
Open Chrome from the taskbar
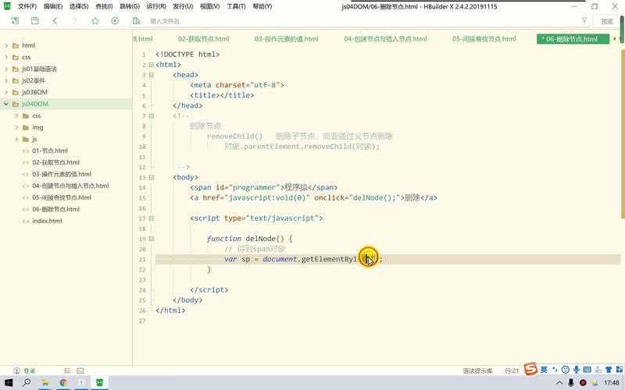pyautogui.click(x=63, y=383)
